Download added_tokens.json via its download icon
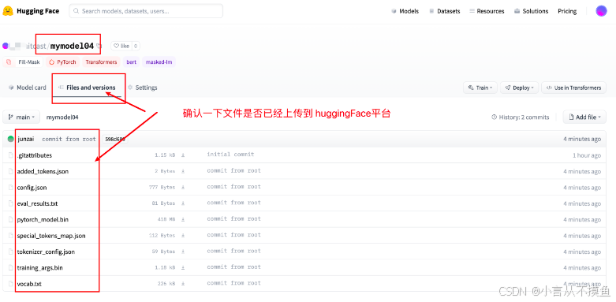The width and height of the screenshot is (616, 302). (183, 171)
